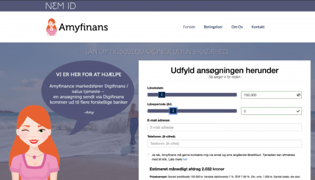
Task: Focus the E-mail adresse input field
Action: (224, 127)
